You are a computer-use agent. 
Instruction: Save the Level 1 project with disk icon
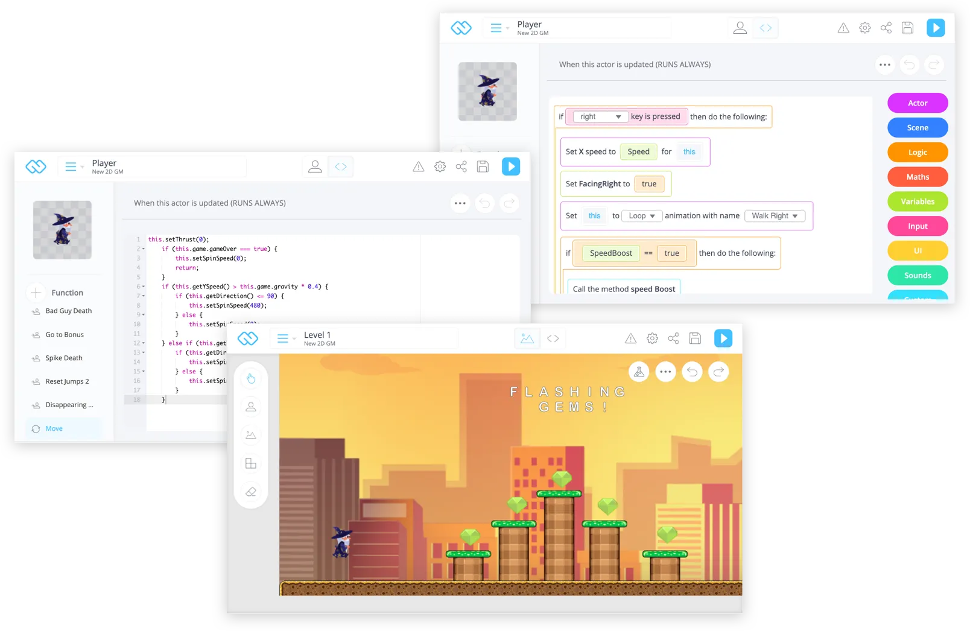(694, 338)
